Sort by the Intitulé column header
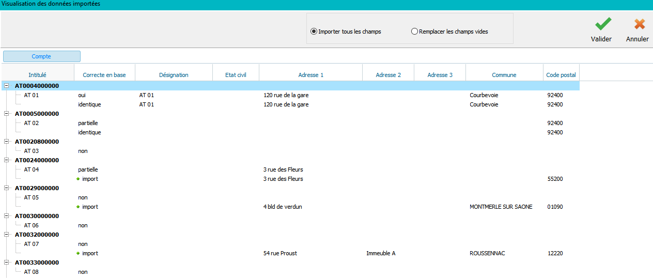The image size is (653, 278). point(37,75)
